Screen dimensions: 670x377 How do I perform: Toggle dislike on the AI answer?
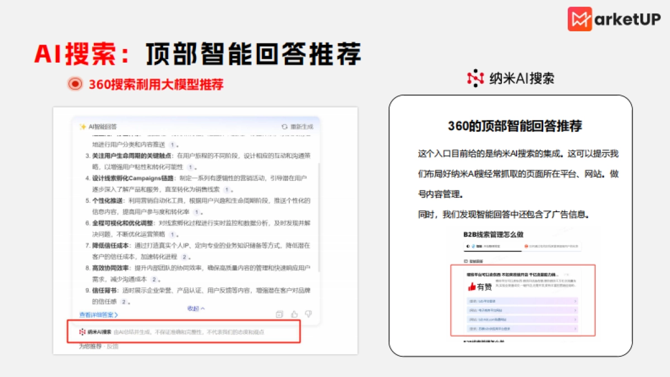[x=308, y=313]
